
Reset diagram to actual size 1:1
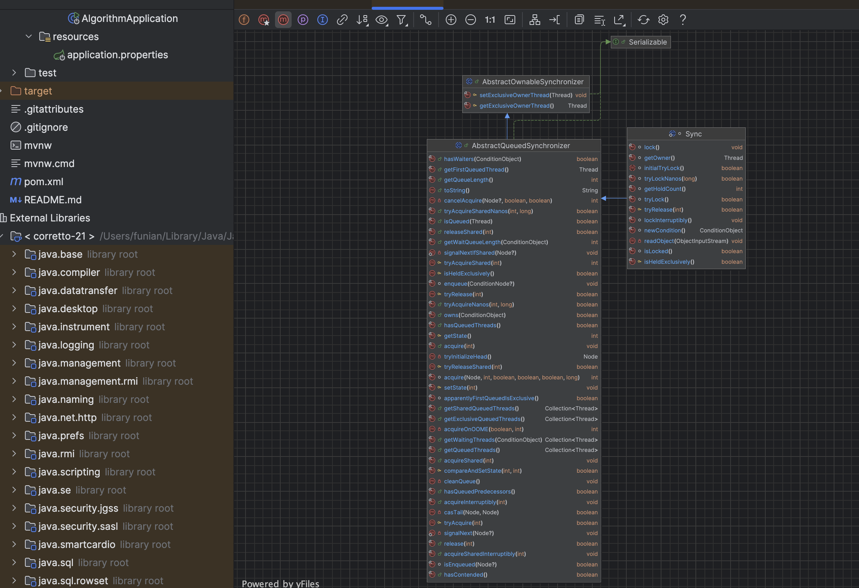tap(490, 20)
